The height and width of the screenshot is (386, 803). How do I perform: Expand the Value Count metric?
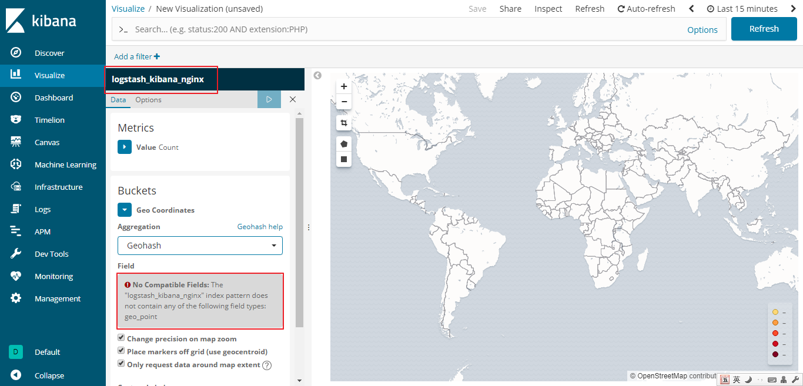tap(125, 147)
